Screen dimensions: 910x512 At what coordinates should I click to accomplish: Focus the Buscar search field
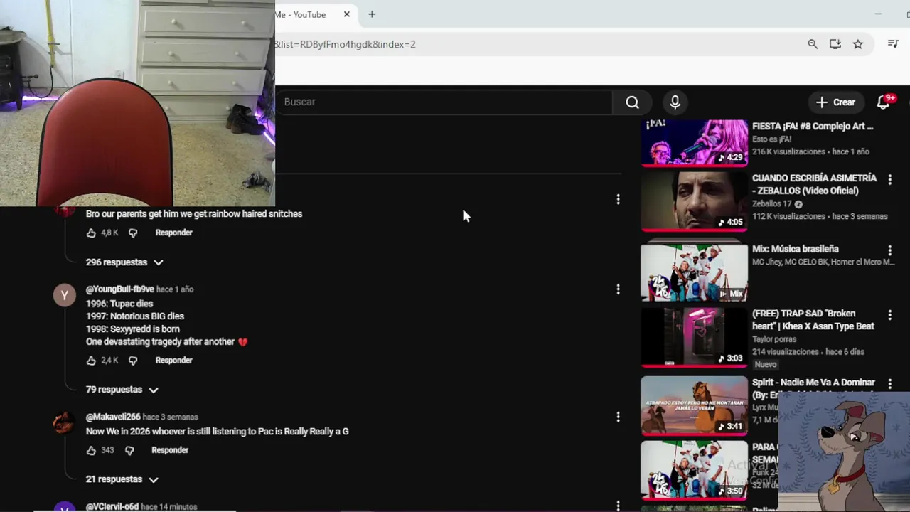pyautogui.click(x=444, y=102)
